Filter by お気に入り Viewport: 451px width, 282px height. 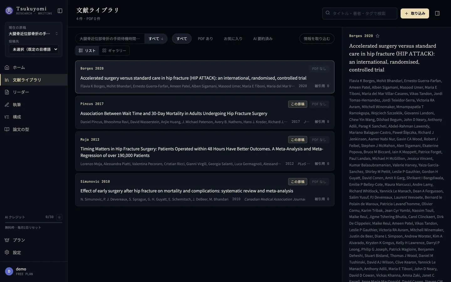(x=233, y=39)
